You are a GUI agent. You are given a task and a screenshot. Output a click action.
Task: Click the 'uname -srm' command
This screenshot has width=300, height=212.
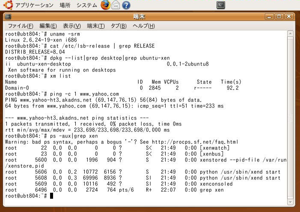65,34
